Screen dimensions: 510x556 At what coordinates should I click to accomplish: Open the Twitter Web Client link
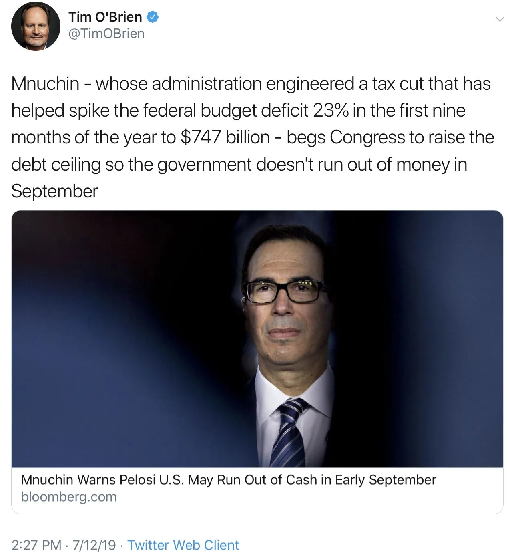point(183,545)
